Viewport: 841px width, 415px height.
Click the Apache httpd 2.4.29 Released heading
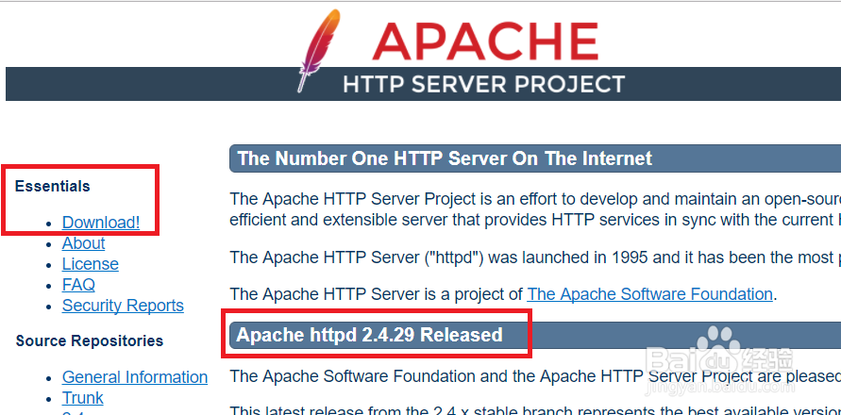tap(370, 335)
